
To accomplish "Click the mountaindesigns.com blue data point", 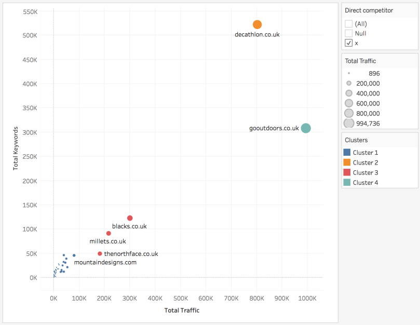I will point(74,255).
